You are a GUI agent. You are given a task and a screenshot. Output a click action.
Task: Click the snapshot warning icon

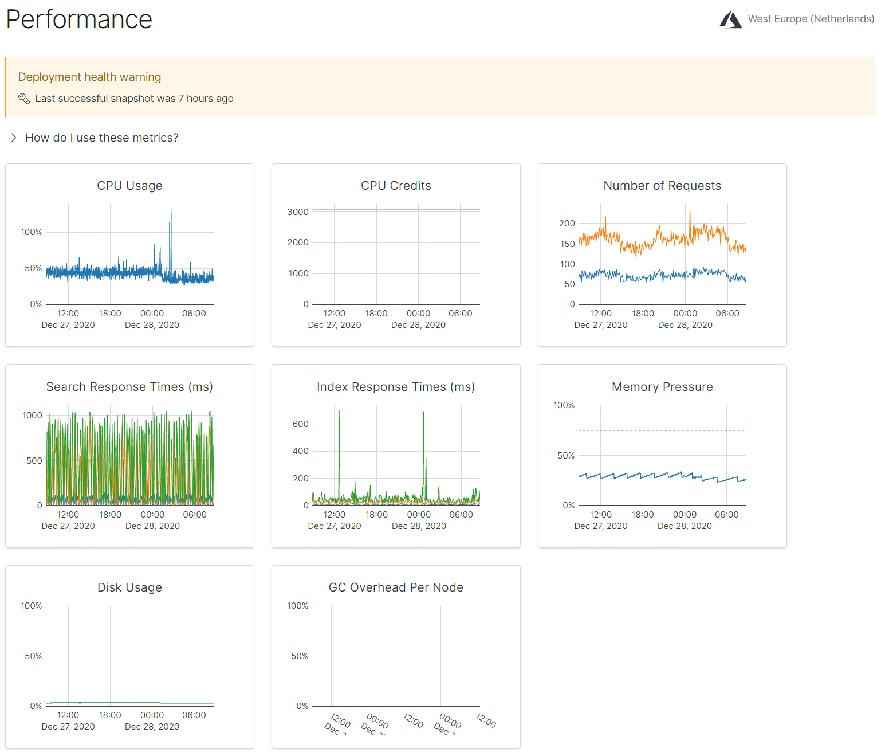[x=23, y=99]
